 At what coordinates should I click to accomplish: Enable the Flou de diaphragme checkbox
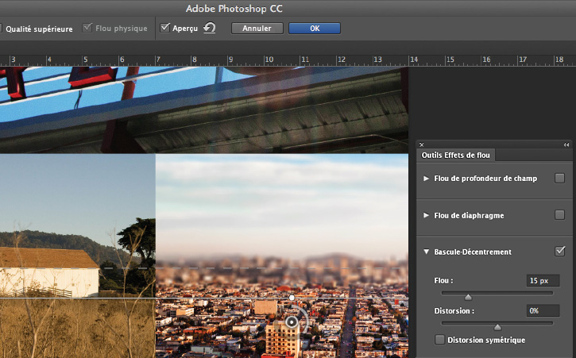[560, 215]
